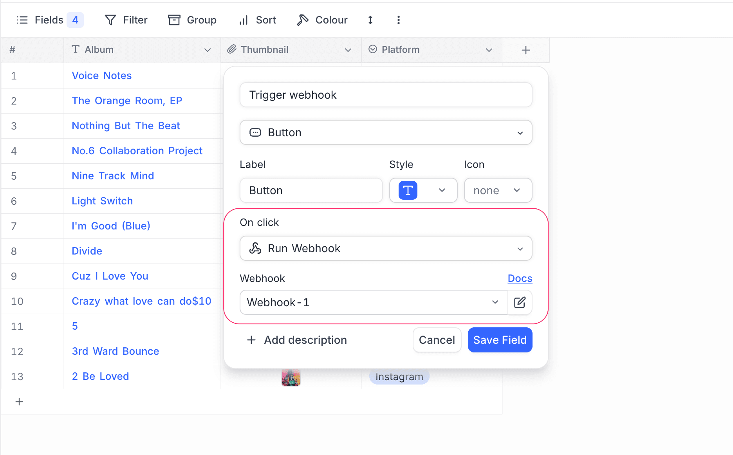Open the Run Webhook action dropdown
The height and width of the screenshot is (455, 733).
tap(386, 248)
